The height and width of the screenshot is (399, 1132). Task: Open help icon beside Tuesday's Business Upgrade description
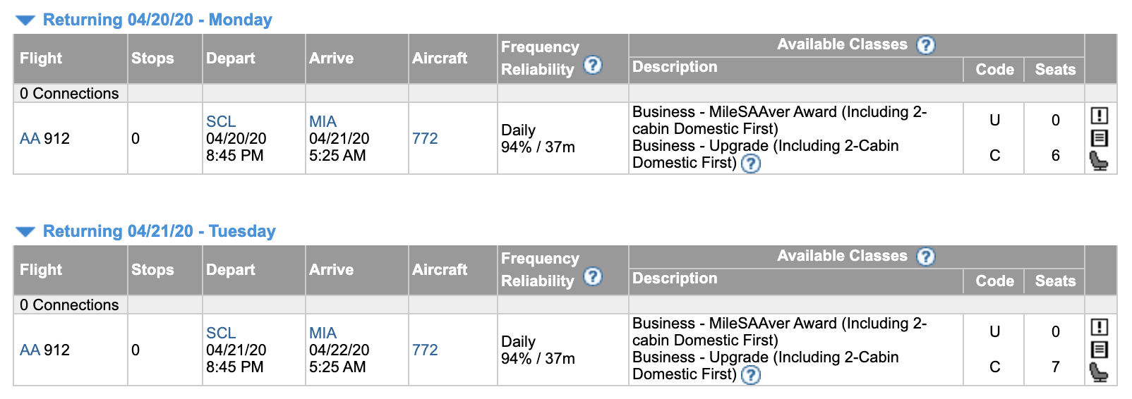coord(751,375)
